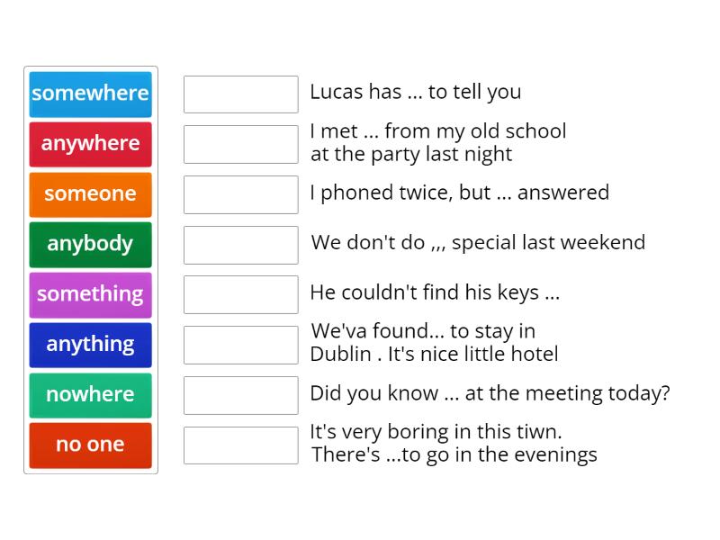Select blank box for 'I met ... from my old school'
This screenshot has width=720, height=540.
(x=240, y=144)
